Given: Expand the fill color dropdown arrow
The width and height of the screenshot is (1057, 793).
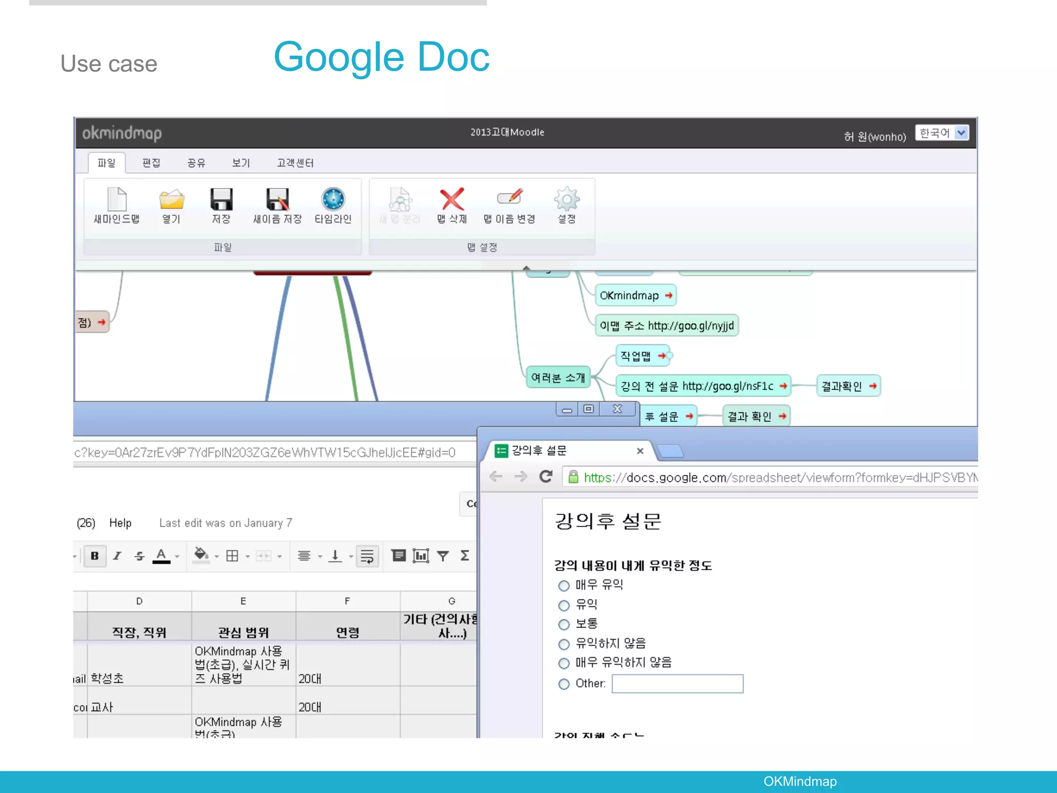Looking at the screenshot, I should coord(216,557).
